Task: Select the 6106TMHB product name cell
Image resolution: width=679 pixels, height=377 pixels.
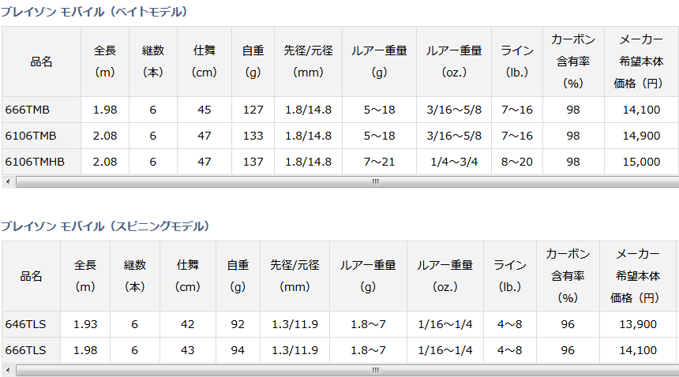Action: (42, 162)
